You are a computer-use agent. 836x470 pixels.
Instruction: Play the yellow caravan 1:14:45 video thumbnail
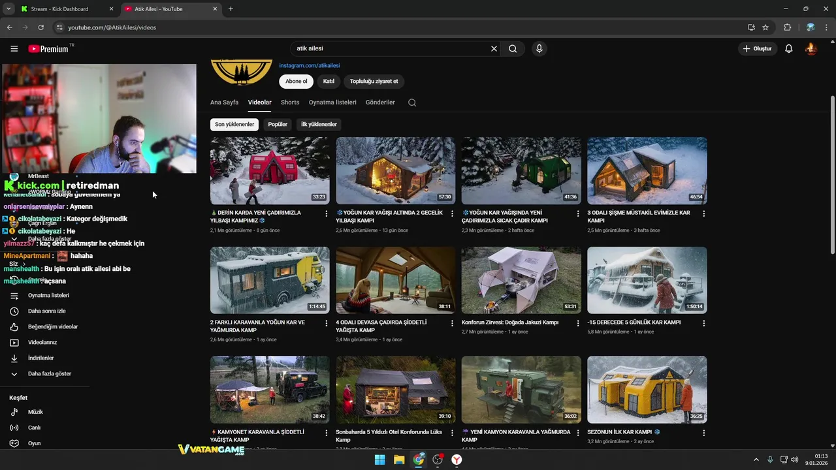[270, 280]
